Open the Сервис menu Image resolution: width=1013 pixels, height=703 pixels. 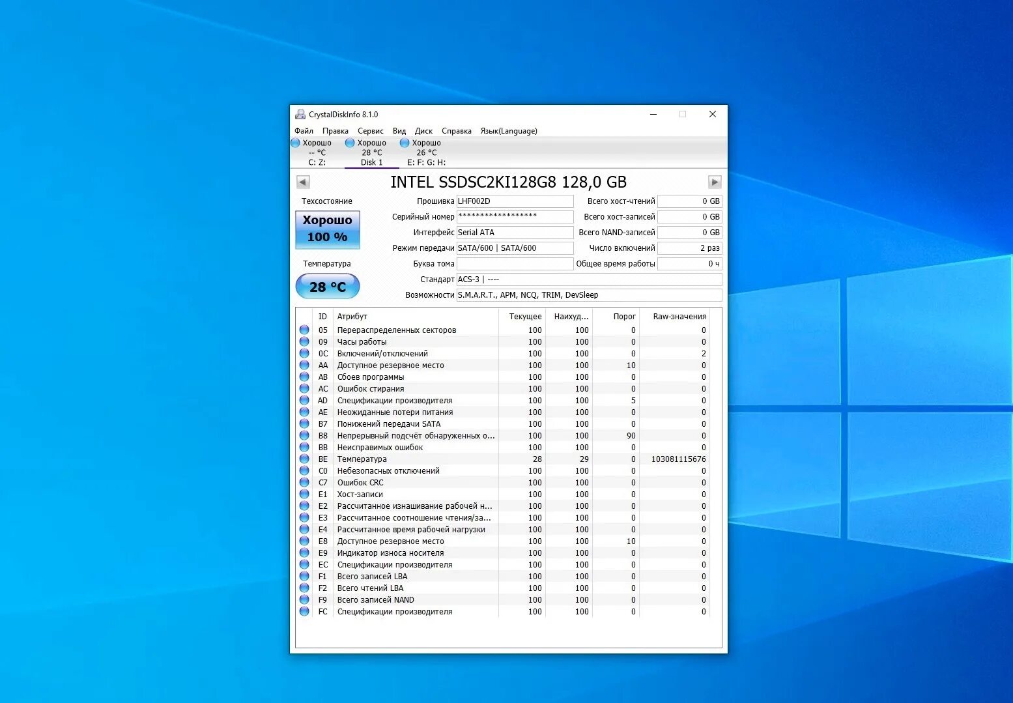371,131
